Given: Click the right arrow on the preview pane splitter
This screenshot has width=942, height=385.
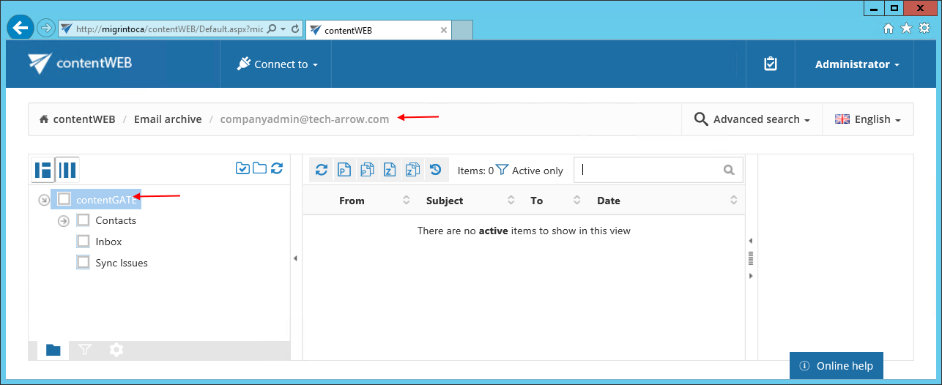Looking at the screenshot, I should (x=751, y=276).
